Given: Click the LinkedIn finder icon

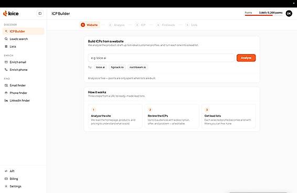Looking at the screenshot, I should tap(6, 101).
